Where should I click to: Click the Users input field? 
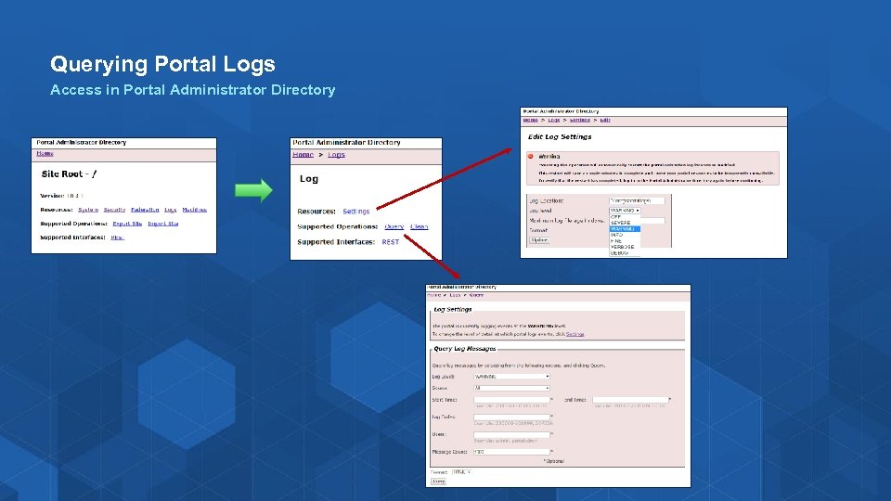coord(512,434)
